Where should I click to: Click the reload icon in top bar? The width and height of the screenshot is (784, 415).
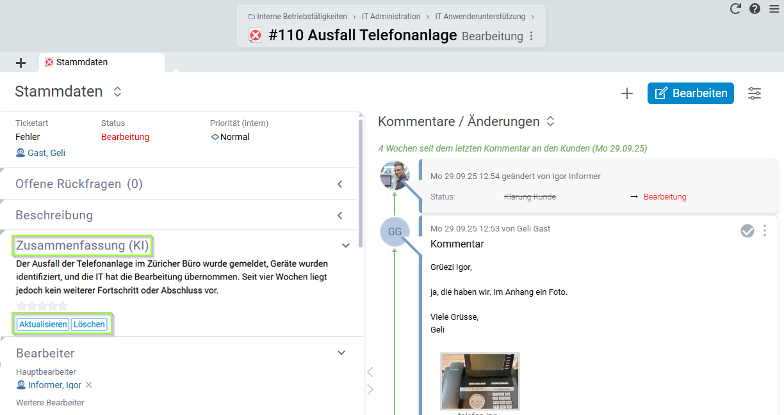(735, 9)
